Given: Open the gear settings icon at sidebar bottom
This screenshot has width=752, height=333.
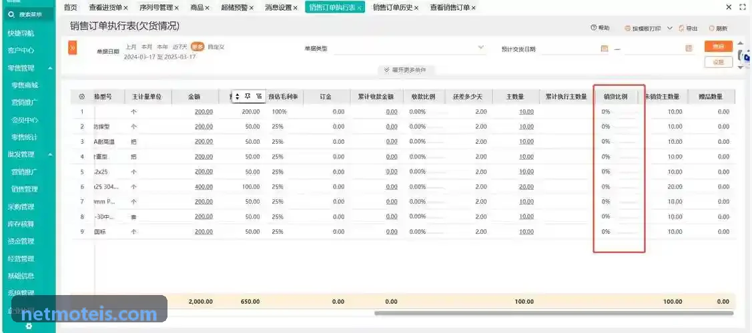Looking at the screenshot, I should tap(29, 326).
